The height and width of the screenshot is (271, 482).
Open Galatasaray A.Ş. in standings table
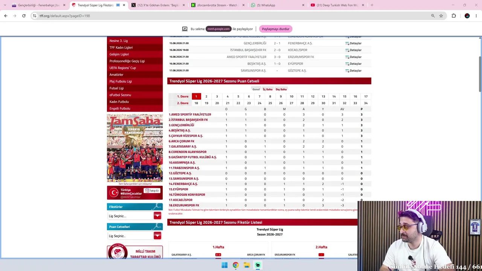[183, 146]
